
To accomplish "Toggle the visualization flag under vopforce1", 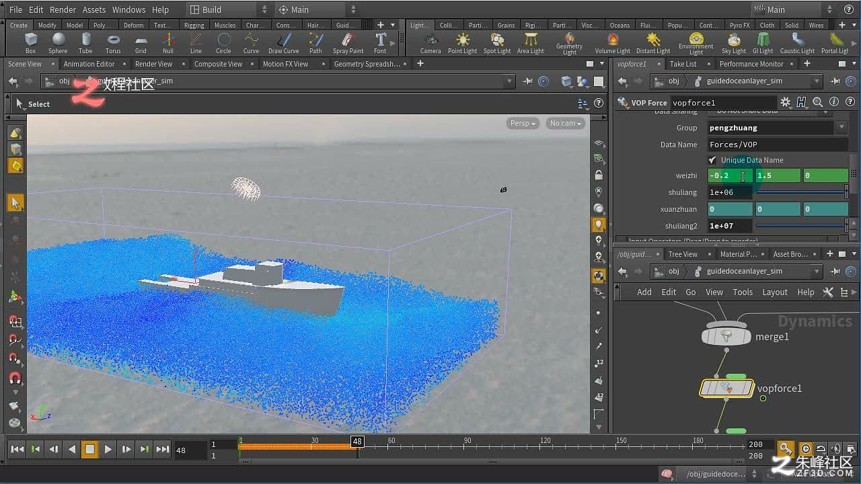I will point(763,399).
